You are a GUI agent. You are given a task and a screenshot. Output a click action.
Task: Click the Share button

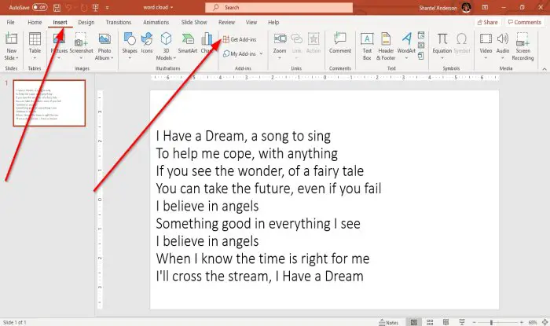pos(488,22)
